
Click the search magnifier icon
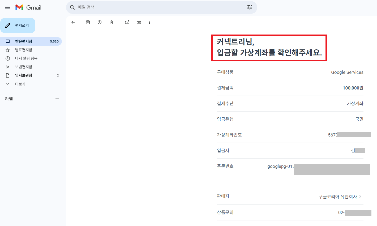[72, 7]
